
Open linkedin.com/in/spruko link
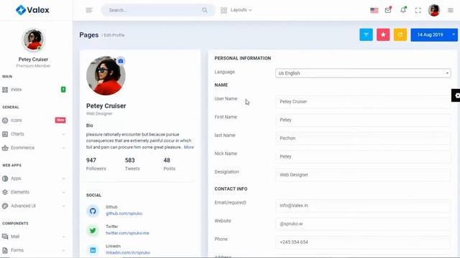128,252
